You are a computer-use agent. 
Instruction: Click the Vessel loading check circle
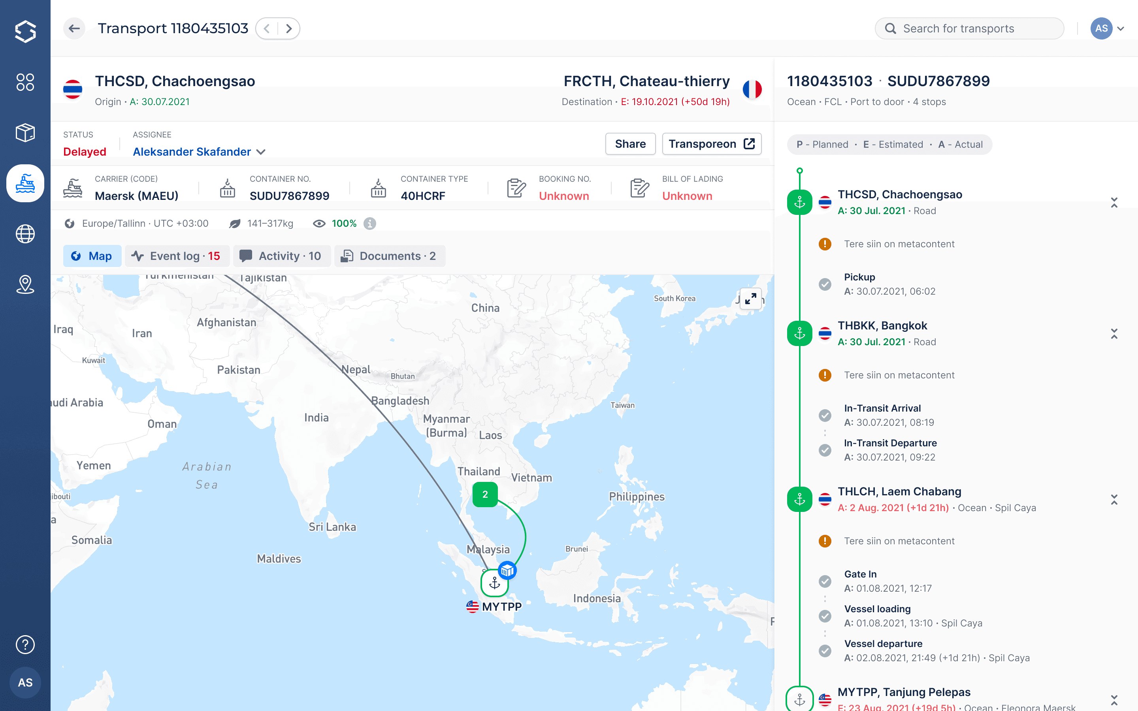pyautogui.click(x=825, y=616)
